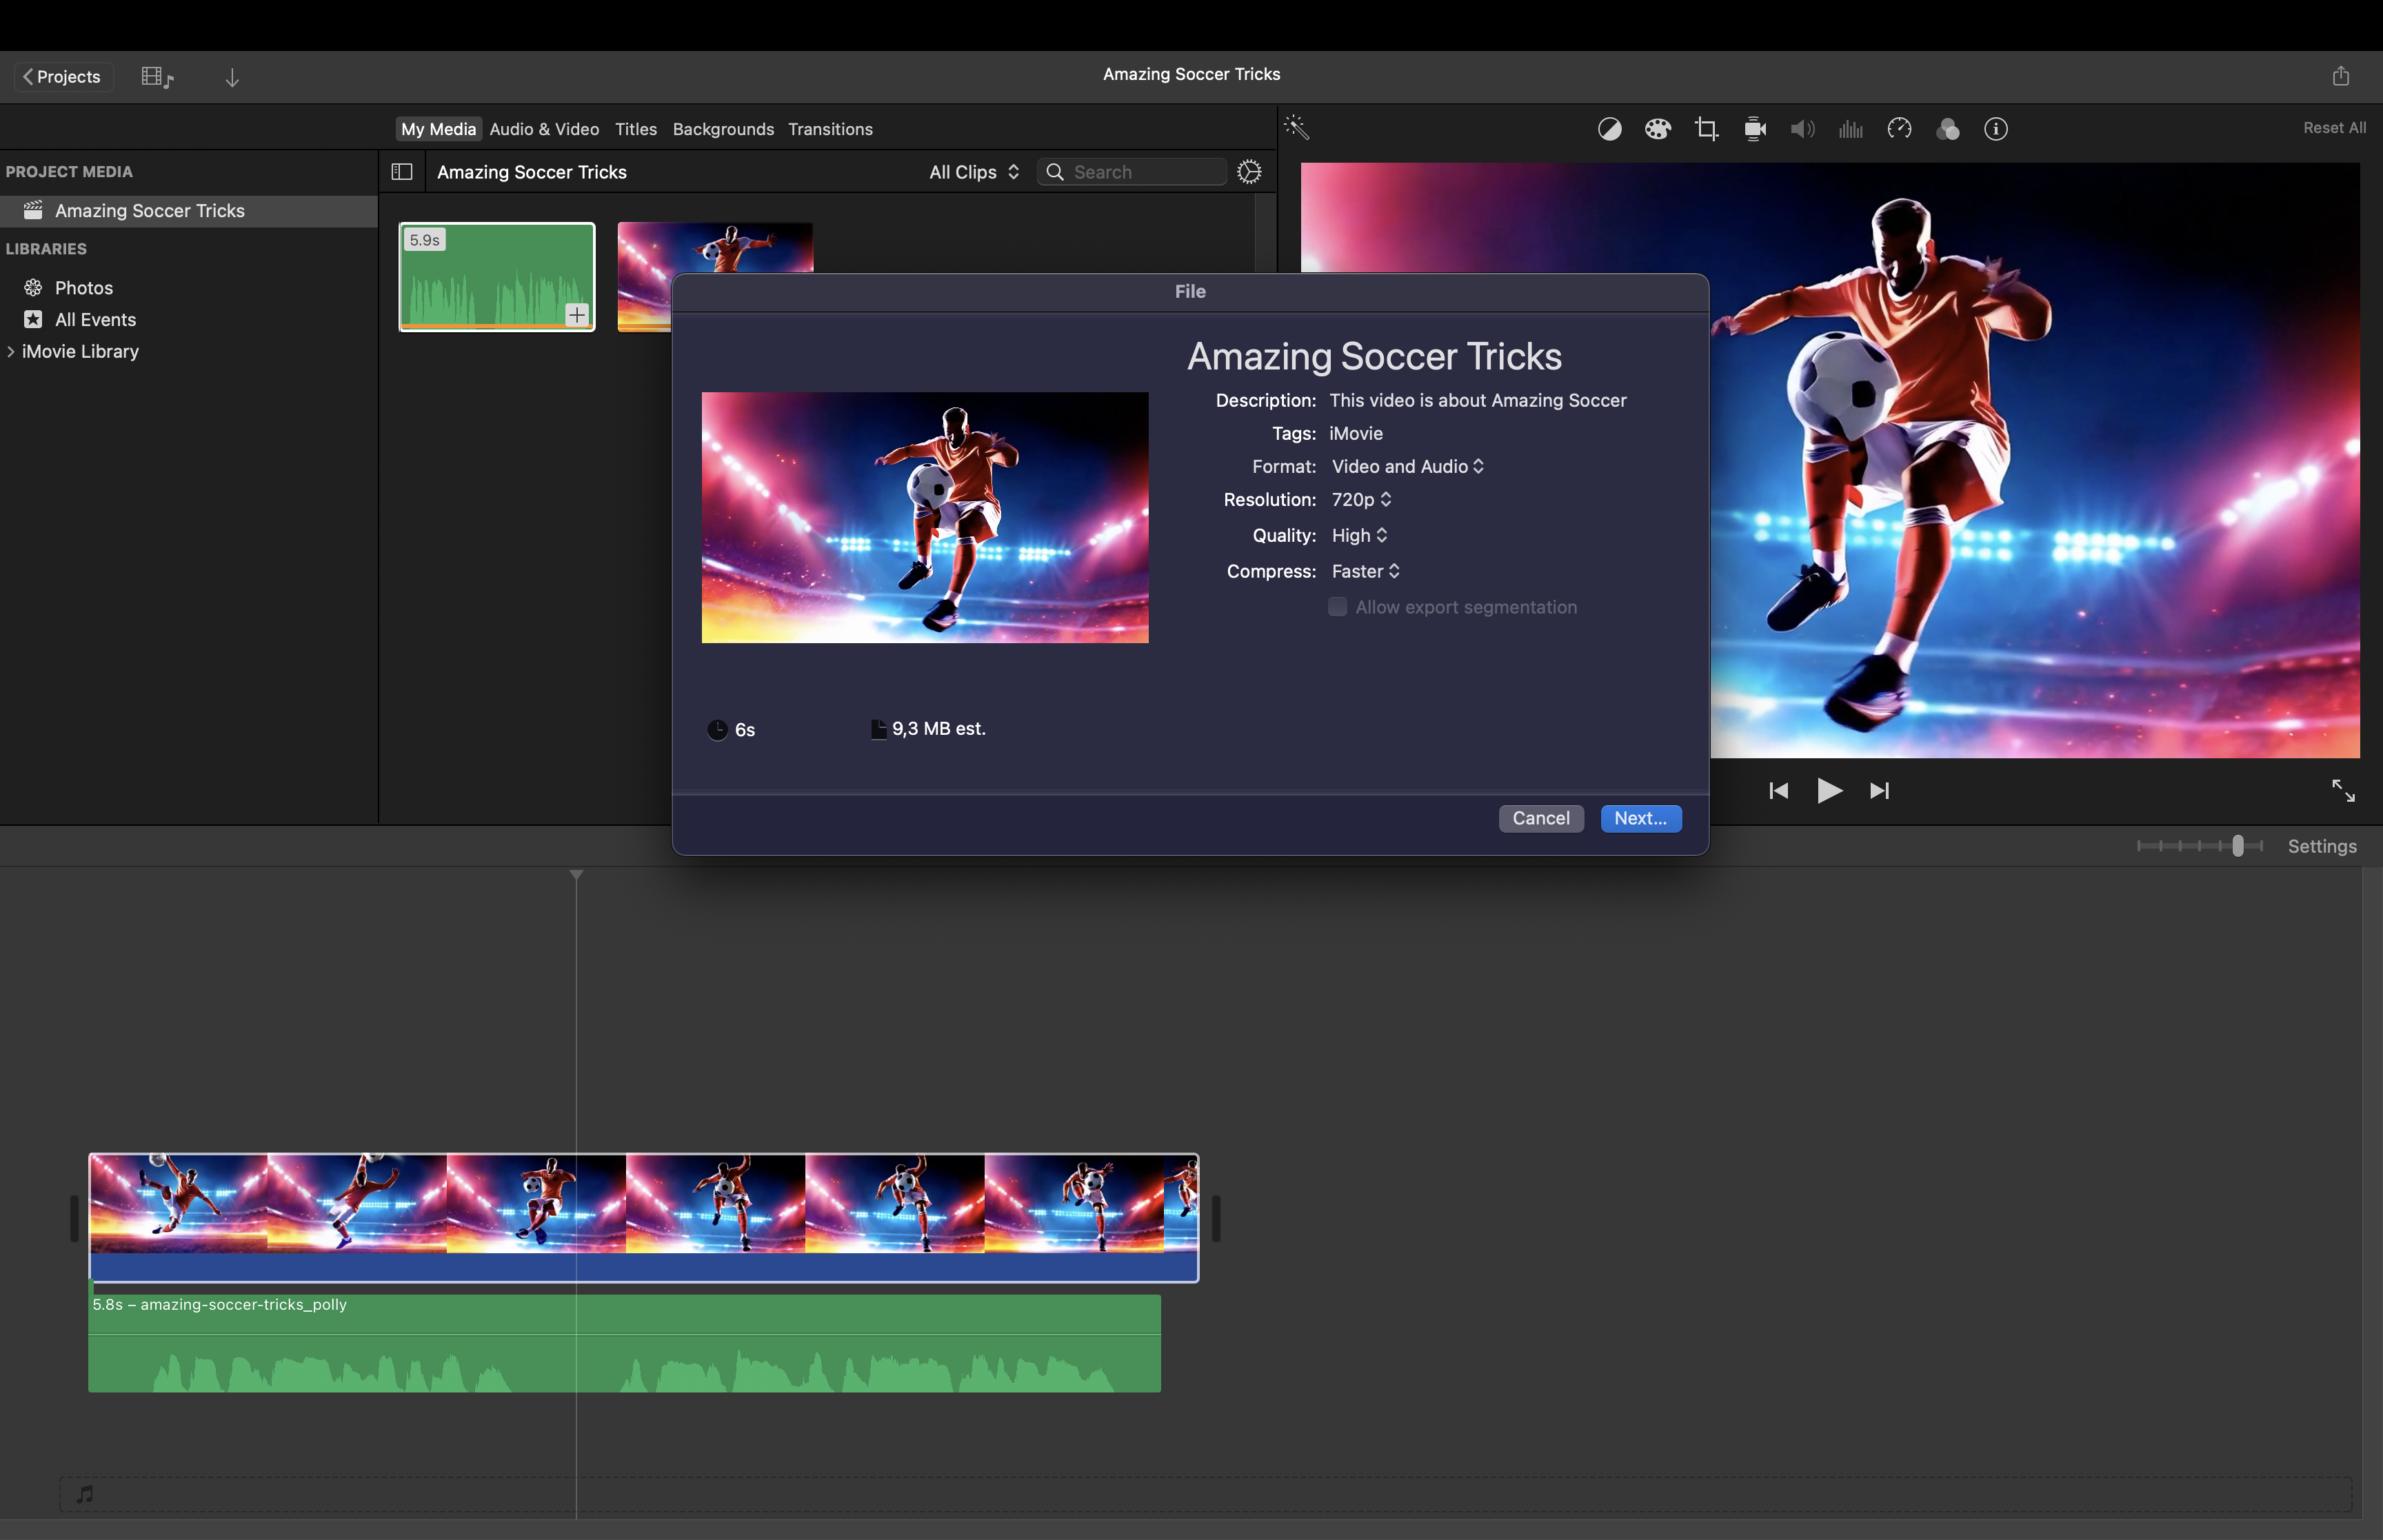
Task: Open the color balance tool
Action: pos(1609,129)
